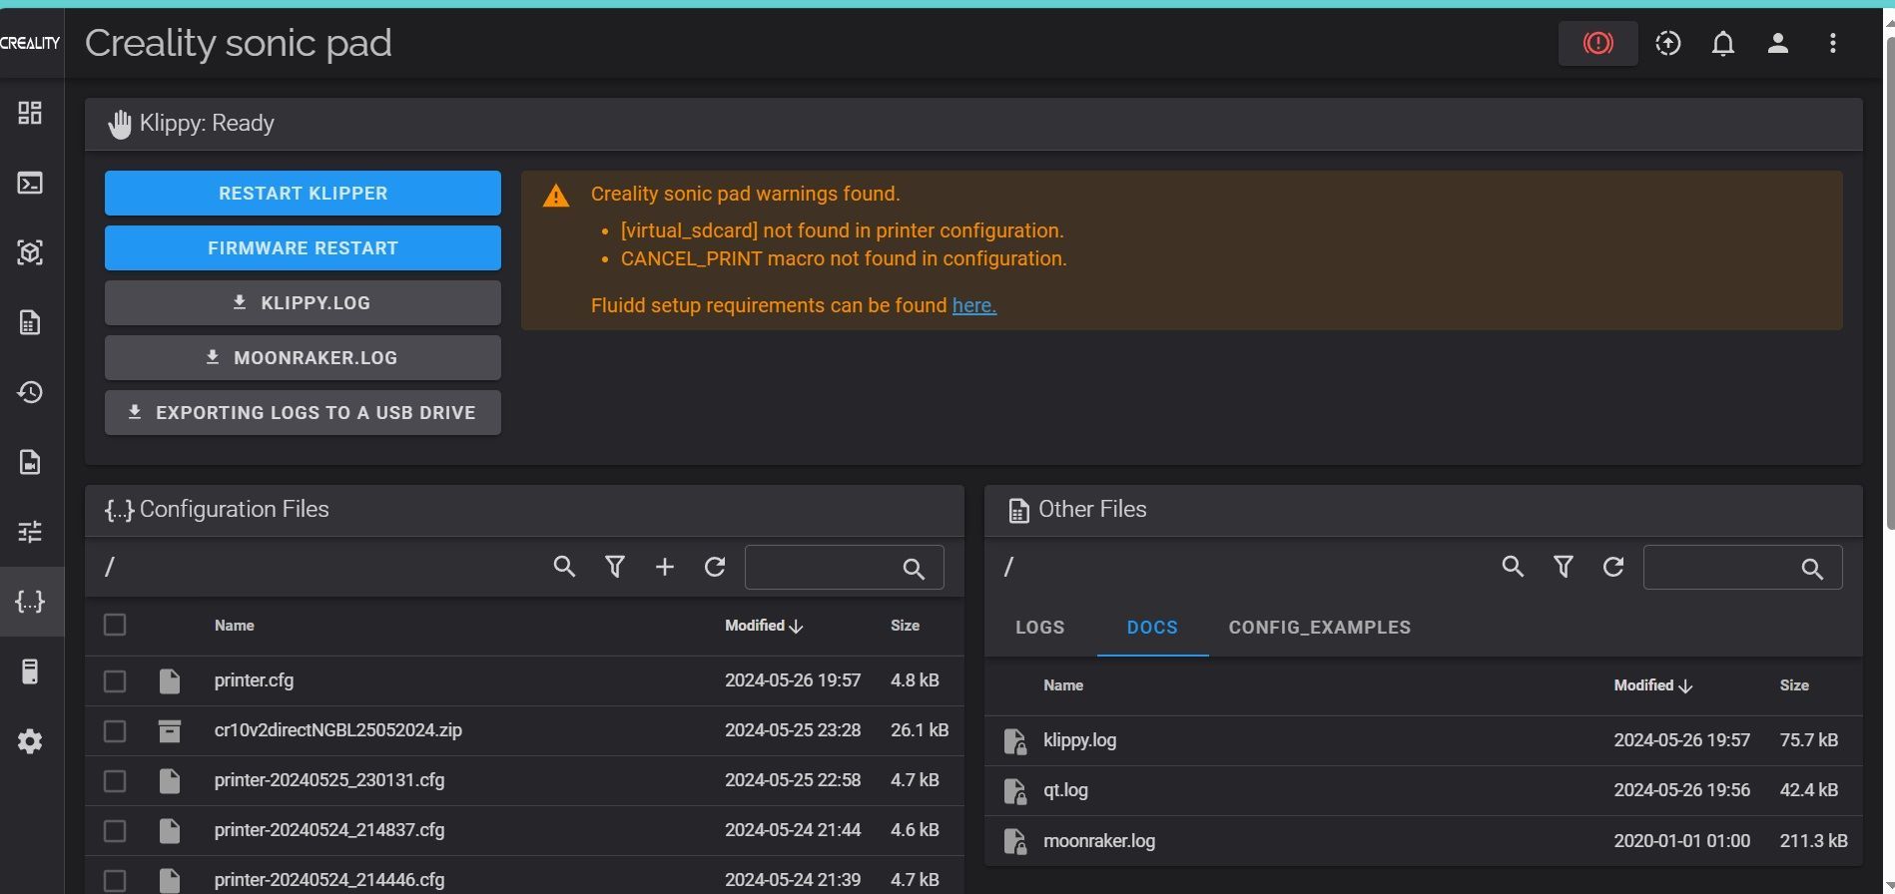Screen dimensions: 1895x894
Task: Open the console icon in sidebar
Action: [30, 183]
